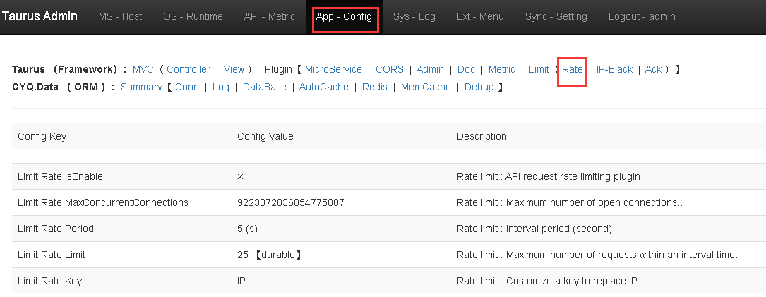View CORS plugin configuration
Screen dimensions: 766x297
coord(389,69)
